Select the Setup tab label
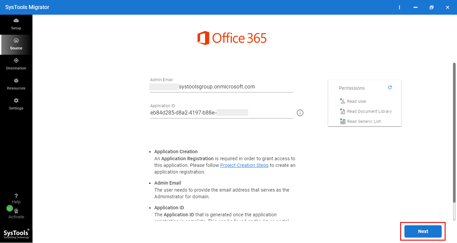The height and width of the screenshot is (243, 457). click(x=16, y=28)
